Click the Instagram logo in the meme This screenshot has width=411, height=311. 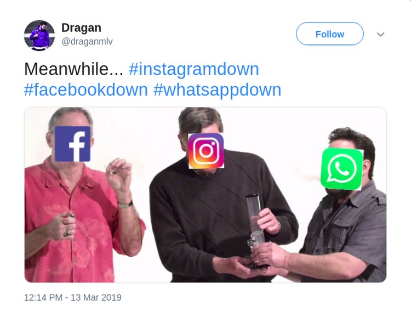pyautogui.click(x=206, y=151)
